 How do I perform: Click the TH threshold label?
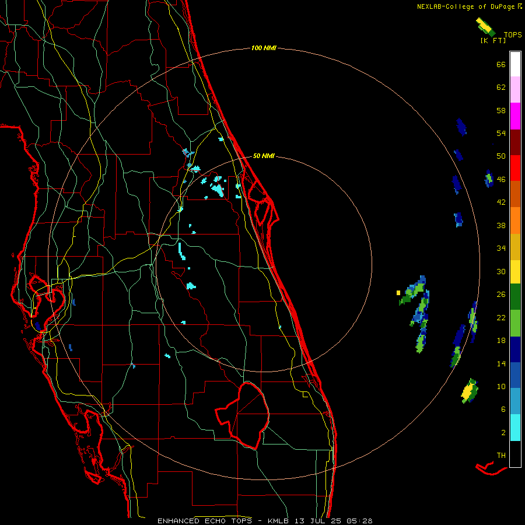point(501,456)
